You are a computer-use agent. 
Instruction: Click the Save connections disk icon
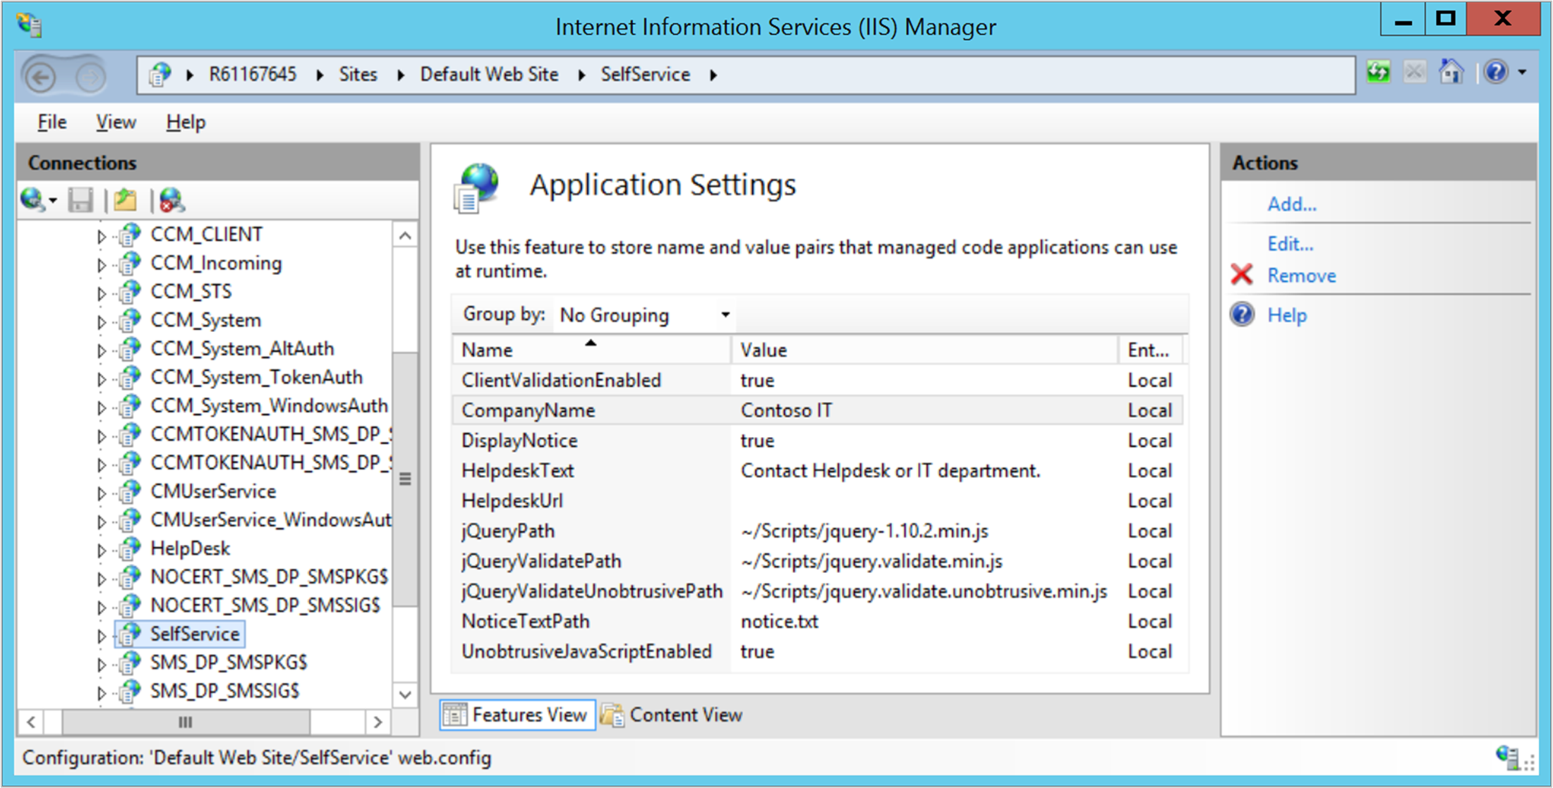pos(80,200)
